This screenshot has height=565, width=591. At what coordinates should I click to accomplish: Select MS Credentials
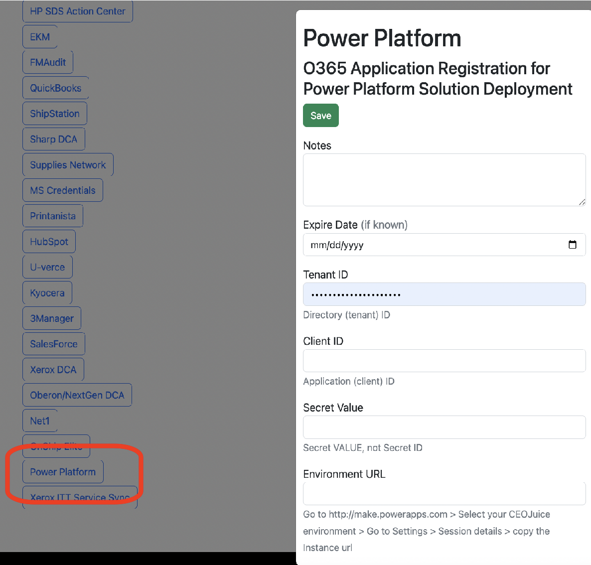click(x=63, y=190)
